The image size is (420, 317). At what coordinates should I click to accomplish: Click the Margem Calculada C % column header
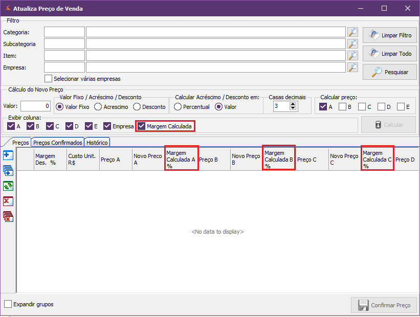[x=378, y=160]
